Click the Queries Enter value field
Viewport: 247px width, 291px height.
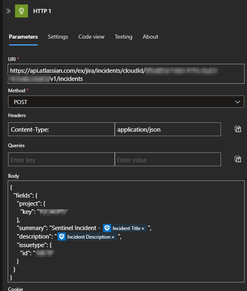point(168,159)
